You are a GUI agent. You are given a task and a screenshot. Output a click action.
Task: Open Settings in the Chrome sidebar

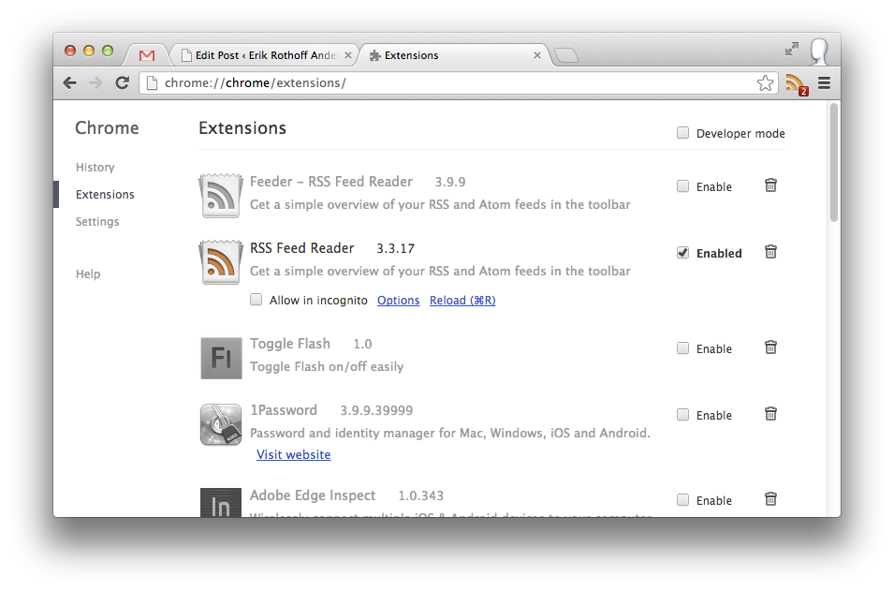[97, 221]
